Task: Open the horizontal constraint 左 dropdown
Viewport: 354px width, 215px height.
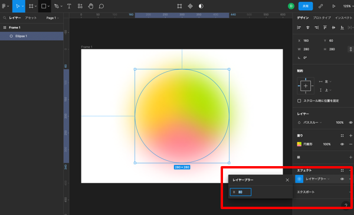Action: point(328,81)
